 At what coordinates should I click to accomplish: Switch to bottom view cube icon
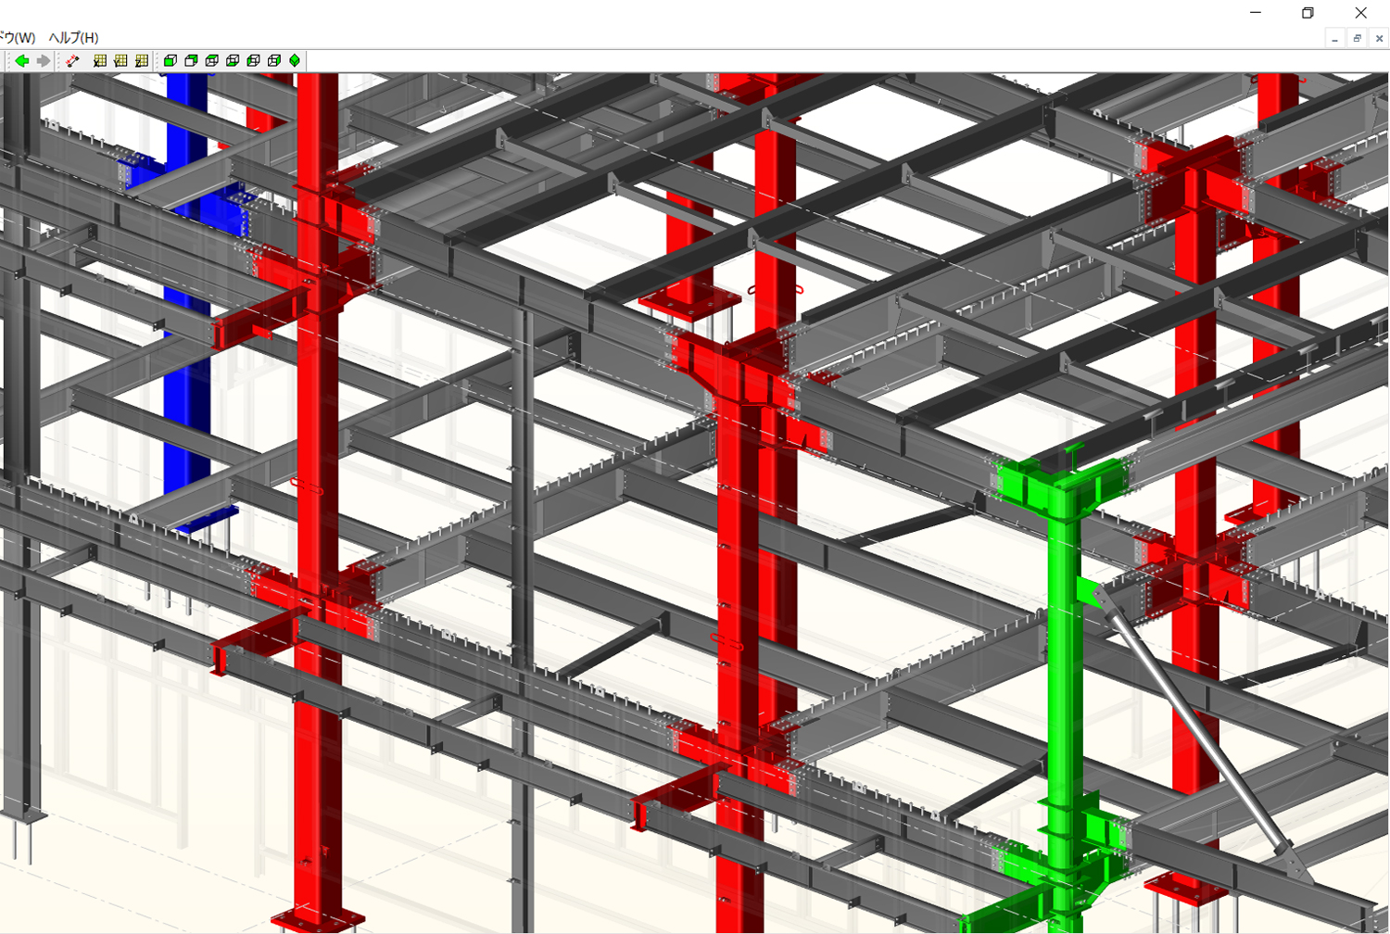(x=233, y=61)
